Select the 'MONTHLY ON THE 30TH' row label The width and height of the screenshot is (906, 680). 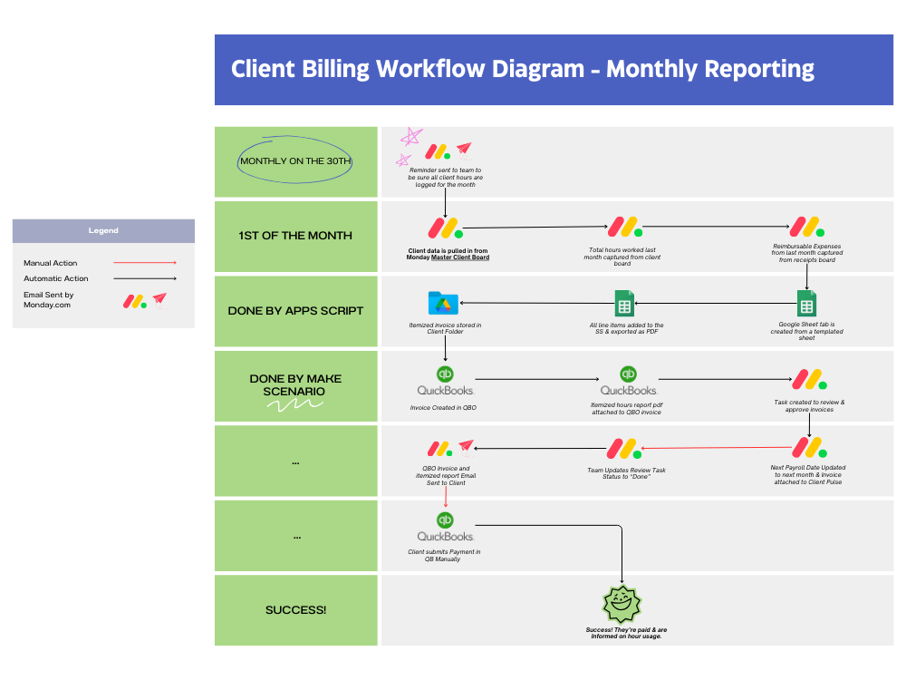pyautogui.click(x=295, y=161)
